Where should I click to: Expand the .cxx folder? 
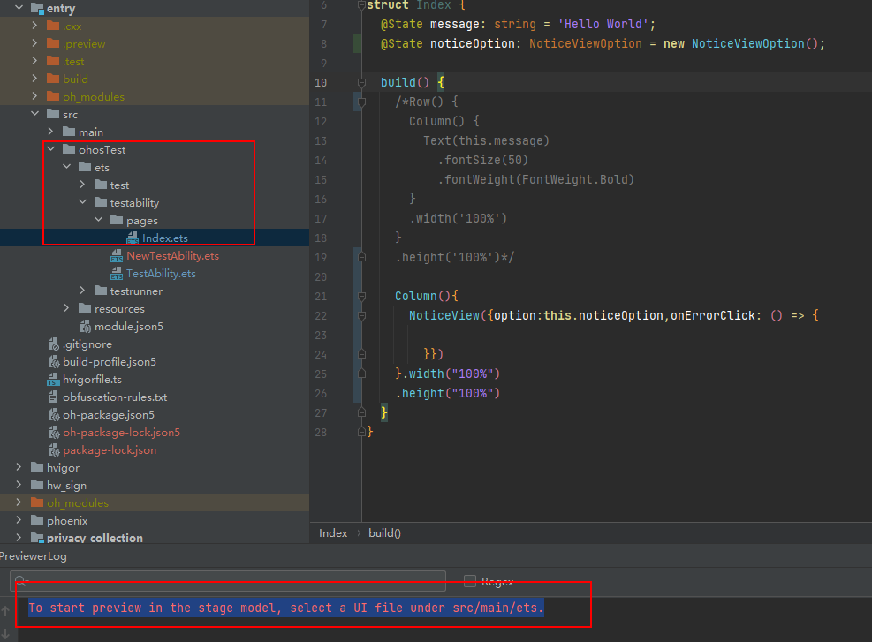pos(34,26)
